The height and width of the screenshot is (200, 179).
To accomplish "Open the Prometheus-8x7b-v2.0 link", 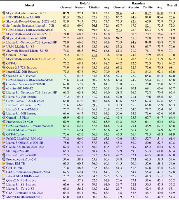I will (21, 159).
